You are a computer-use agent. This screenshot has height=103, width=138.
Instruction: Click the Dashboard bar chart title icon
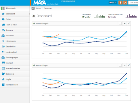point(34,16)
